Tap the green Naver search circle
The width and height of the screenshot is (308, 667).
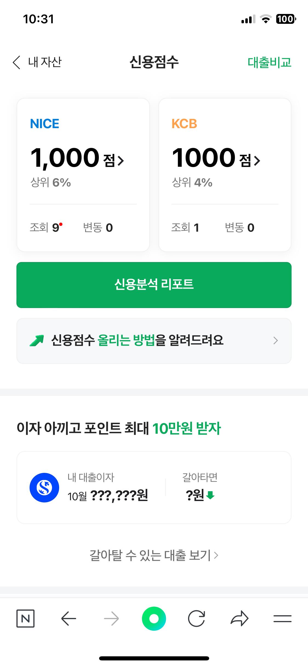tap(154, 619)
